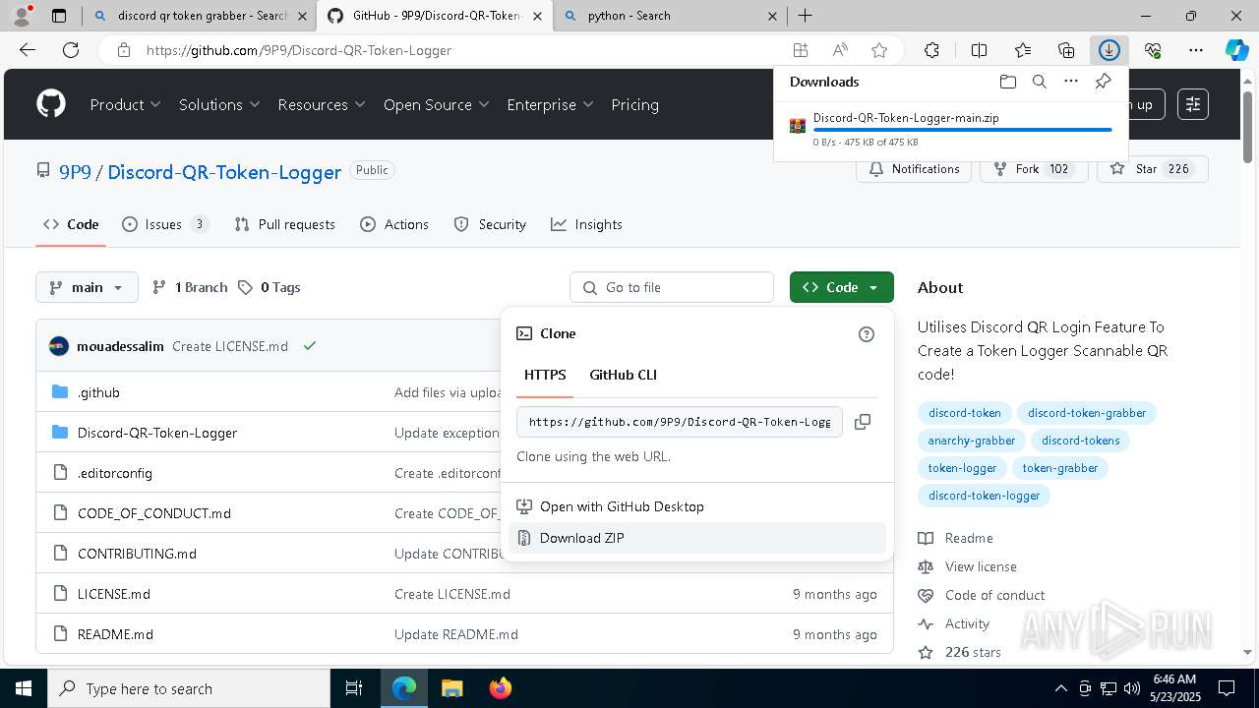
Task: Click Notifications button
Action: pyautogui.click(x=914, y=169)
